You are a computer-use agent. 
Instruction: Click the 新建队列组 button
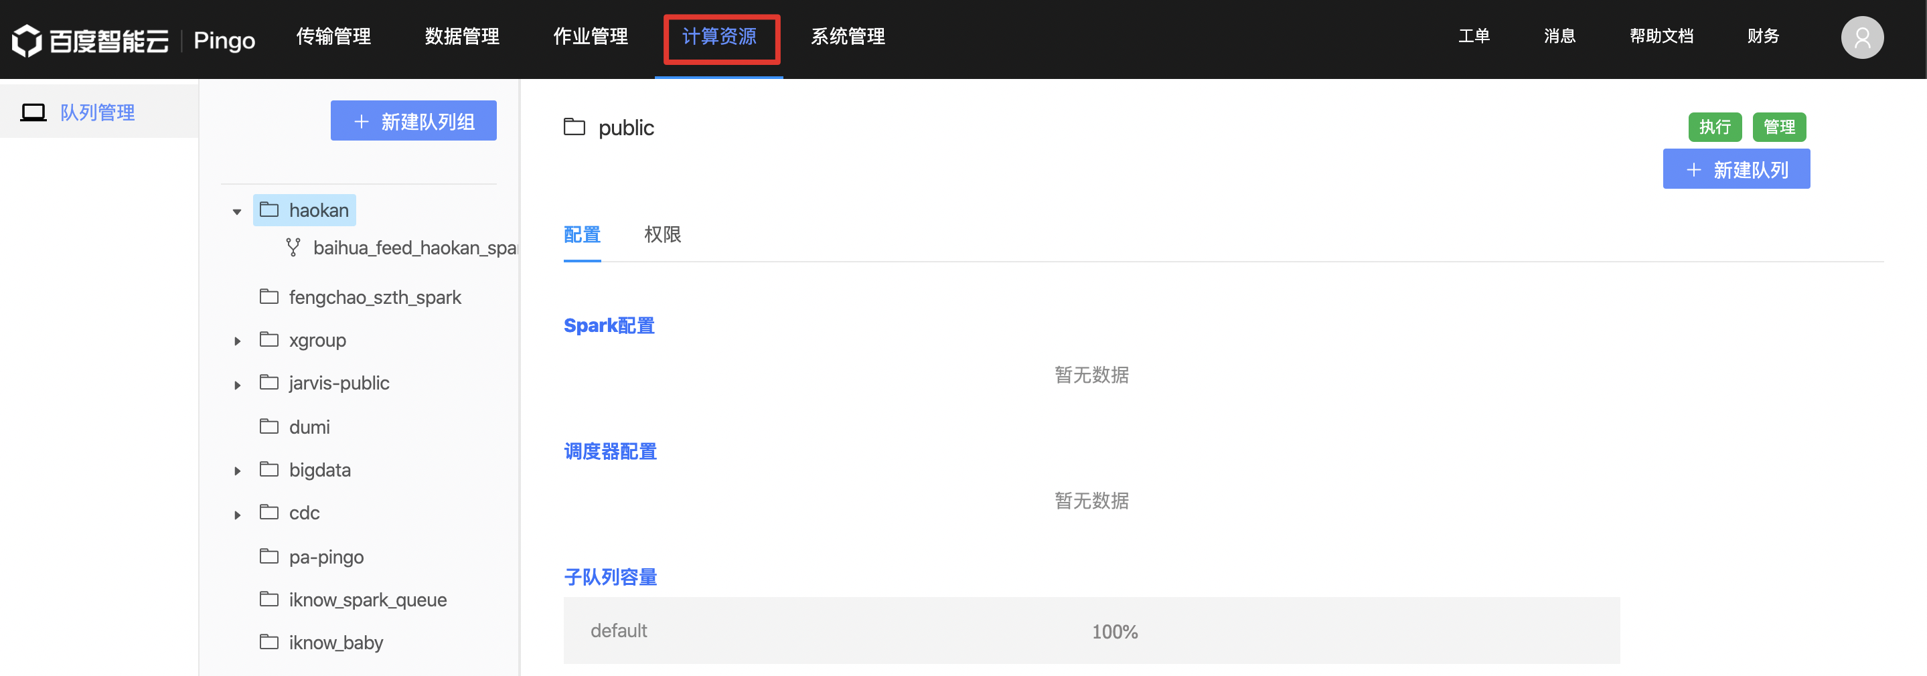(413, 120)
